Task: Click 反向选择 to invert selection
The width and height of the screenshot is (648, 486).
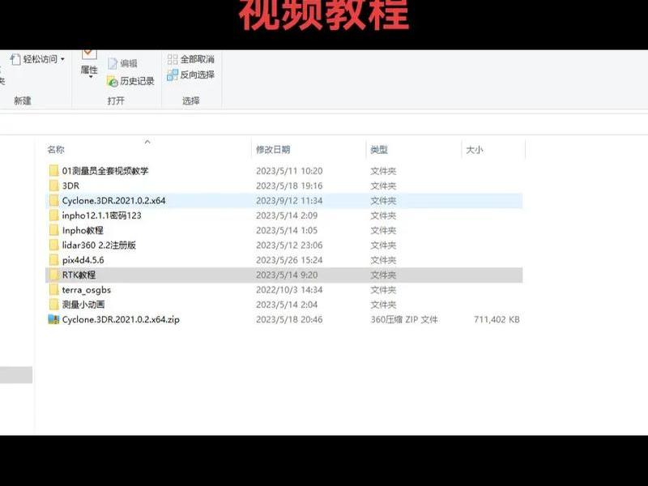Action: (x=191, y=75)
